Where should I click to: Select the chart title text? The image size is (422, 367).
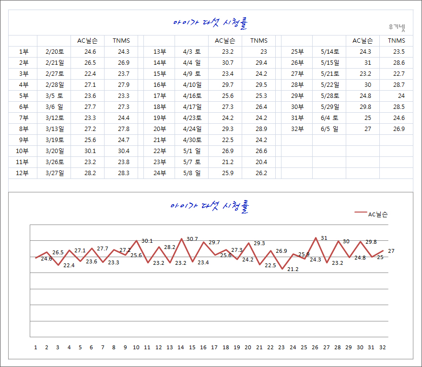tap(210, 207)
